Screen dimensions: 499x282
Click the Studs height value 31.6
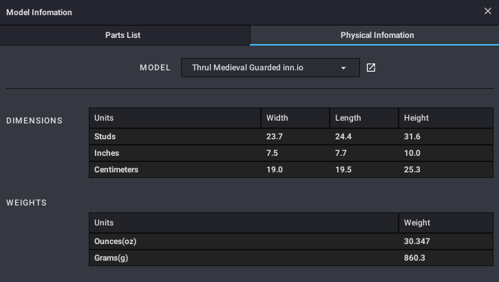pyautogui.click(x=412, y=137)
